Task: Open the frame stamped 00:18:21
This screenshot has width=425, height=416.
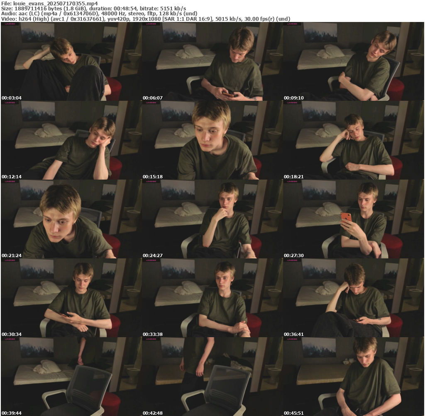Action: tap(354, 140)
